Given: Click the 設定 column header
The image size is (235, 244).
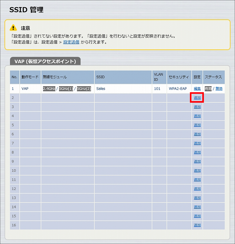Looking at the screenshot, I should click(197, 77).
